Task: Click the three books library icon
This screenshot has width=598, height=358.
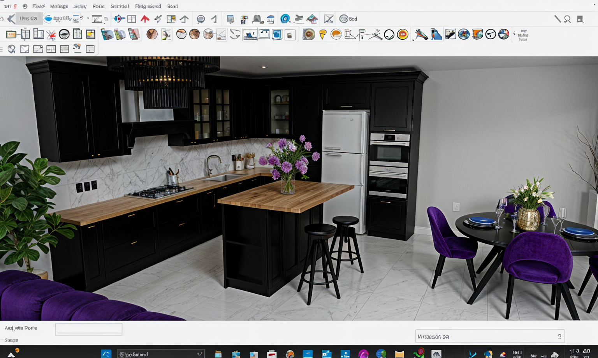Action: point(120,35)
